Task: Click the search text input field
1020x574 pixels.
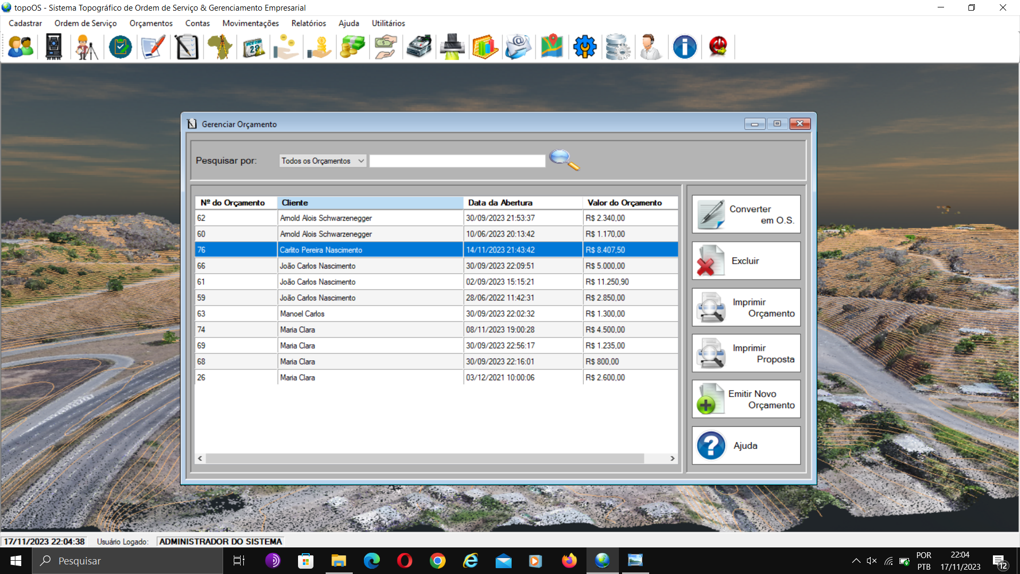Action: click(457, 161)
